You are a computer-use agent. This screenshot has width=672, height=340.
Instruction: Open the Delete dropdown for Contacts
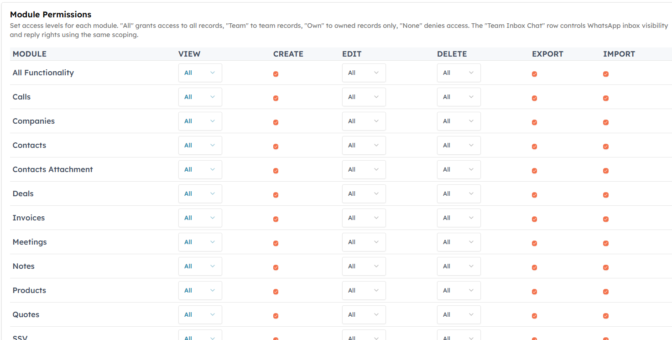point(458,145)
